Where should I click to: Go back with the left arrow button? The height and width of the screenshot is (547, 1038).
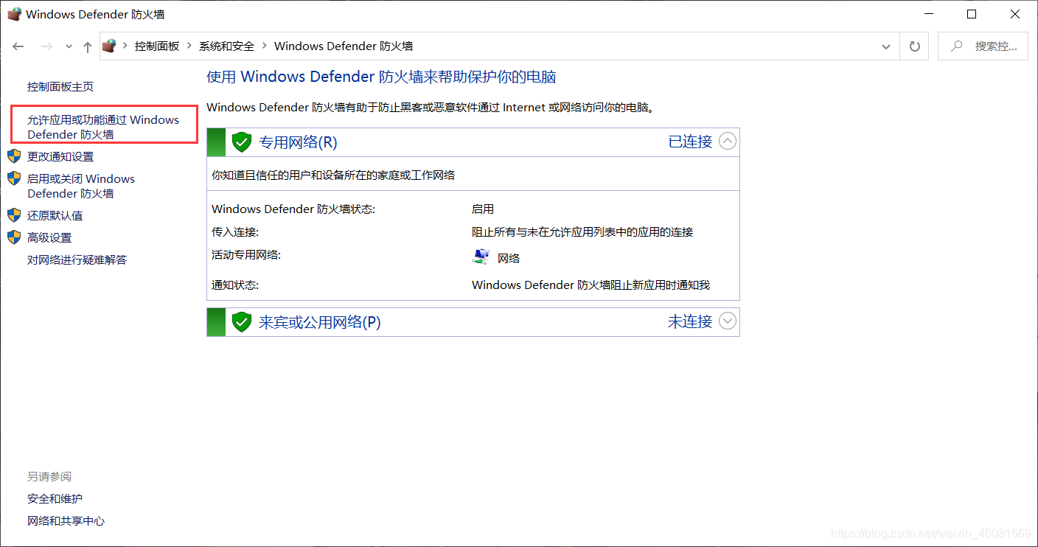18,46
